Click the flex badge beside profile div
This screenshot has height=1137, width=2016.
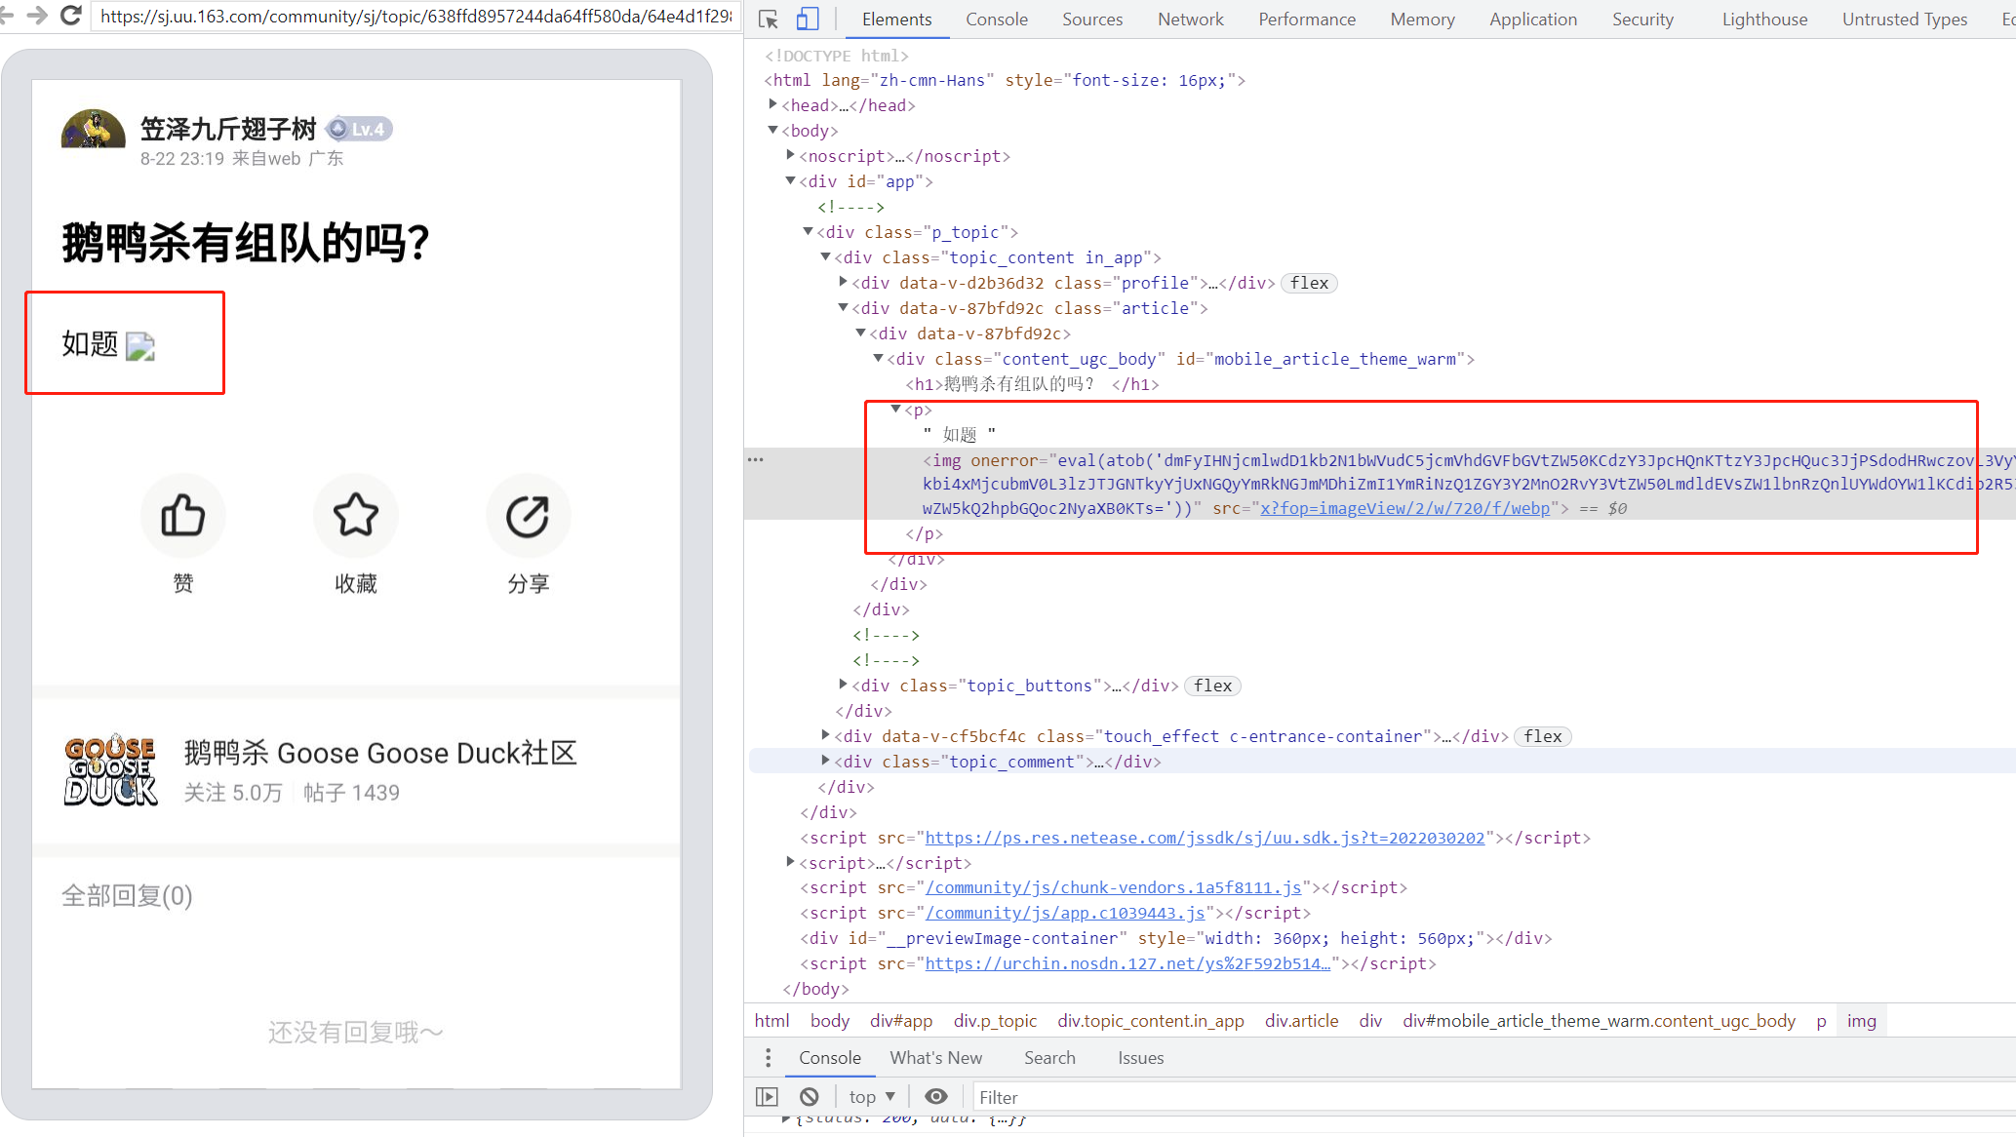1309,283
